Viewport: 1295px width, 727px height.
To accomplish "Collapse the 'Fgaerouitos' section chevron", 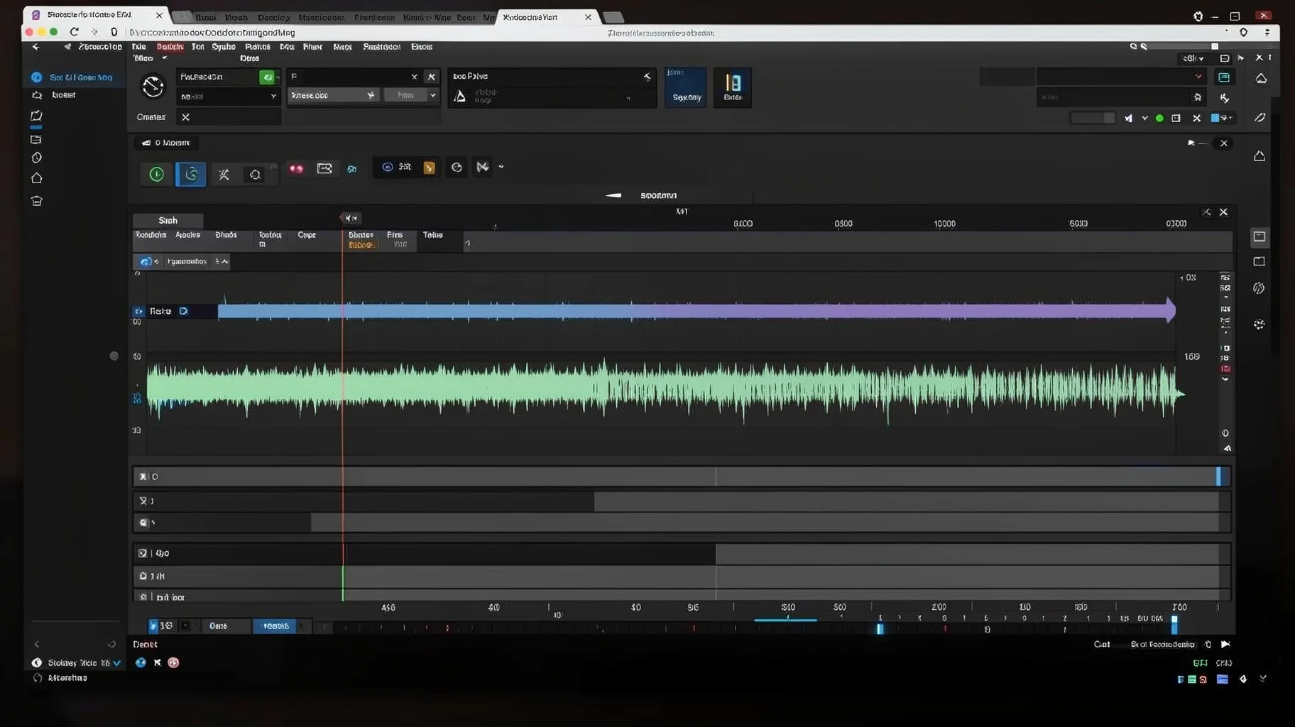I will [x=224, y=261].
